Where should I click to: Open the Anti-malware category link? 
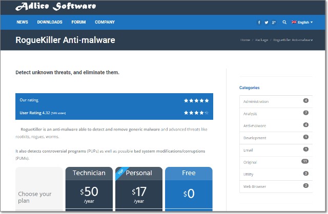tap(255, 125)
